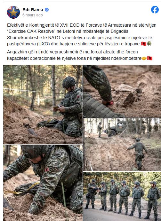161x221 pixels.
Task: Click the Albanian flag emoji after the handshake
Action: pos(150,58)
